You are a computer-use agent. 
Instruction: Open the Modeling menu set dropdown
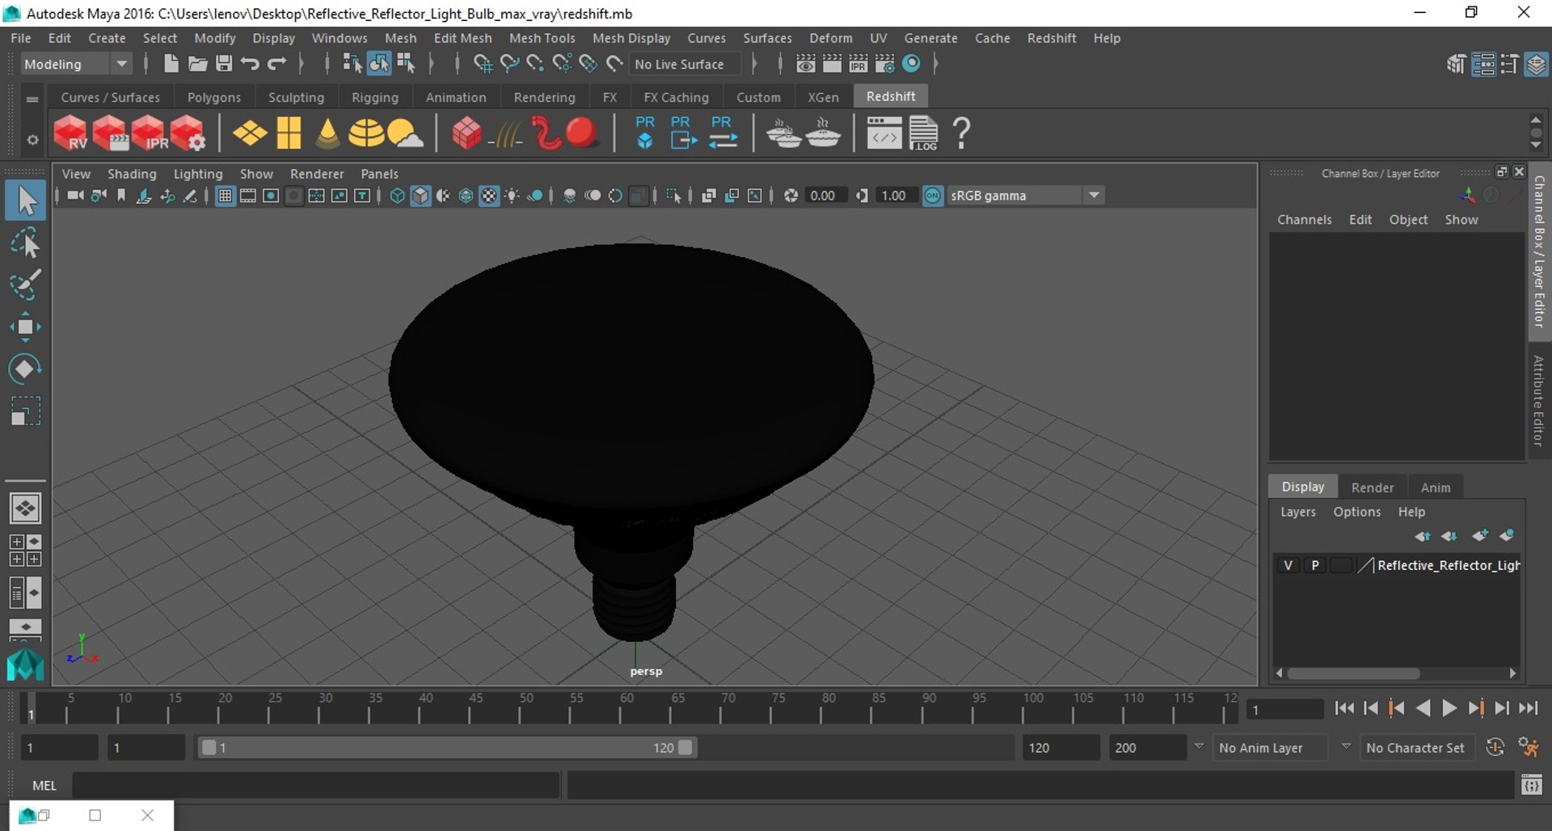pyautogui.click(x=75, y=64)
